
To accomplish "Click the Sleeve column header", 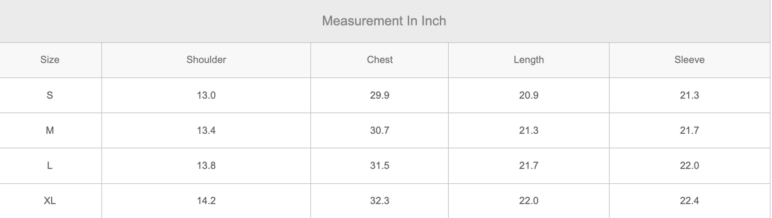I will pyautogui.click(x=689, y=60).
